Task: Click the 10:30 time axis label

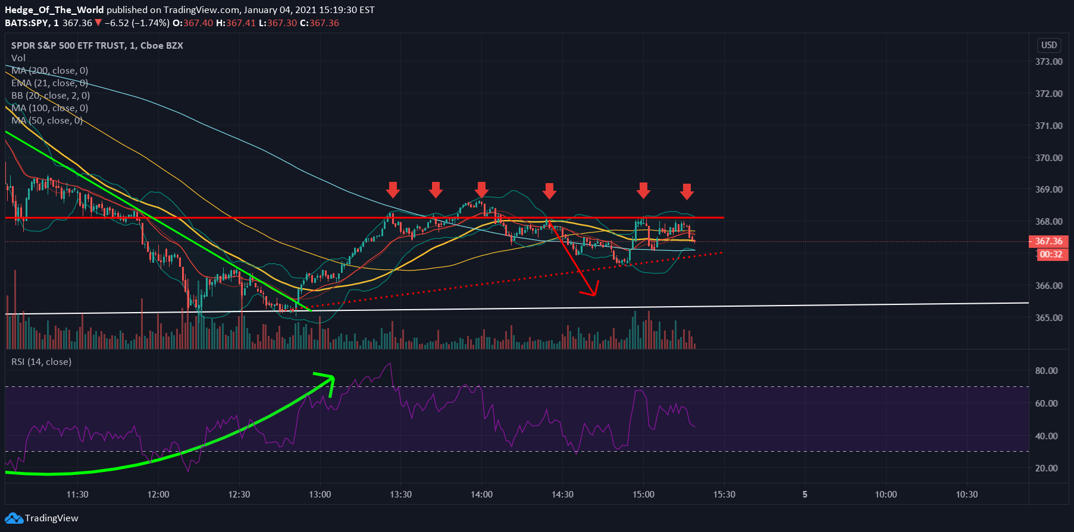Action: click(x=967, y=495)
